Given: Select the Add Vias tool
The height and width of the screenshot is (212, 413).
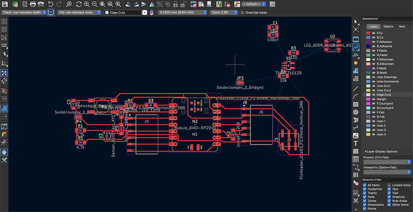Looking at the screenshot, I should (356, 63).
